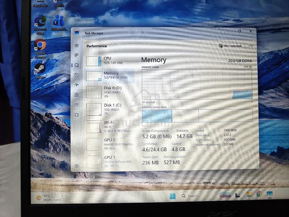Image resolution: width=289 pixels, height=217 pixels.
Task: Click the '236 MB' paged pool value
Action: pyautogui.click(x=150, y=163)
